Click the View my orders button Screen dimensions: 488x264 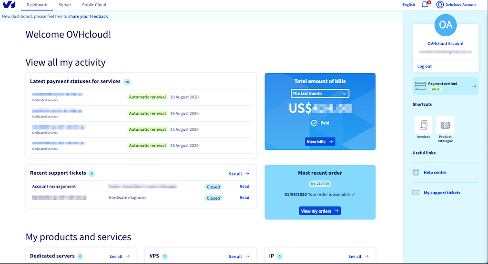(320, 211)
